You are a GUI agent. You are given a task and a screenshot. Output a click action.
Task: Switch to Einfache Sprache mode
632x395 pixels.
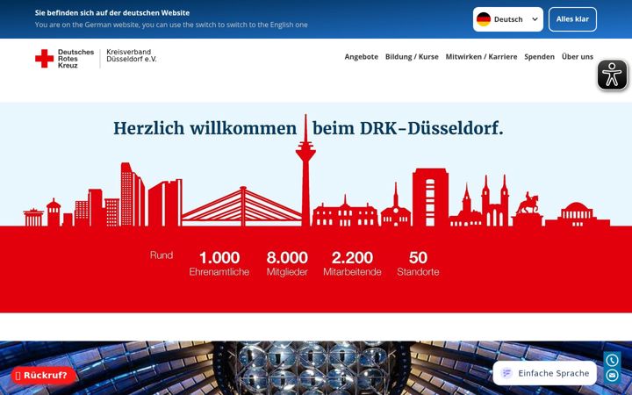click(x=544, y=373)
